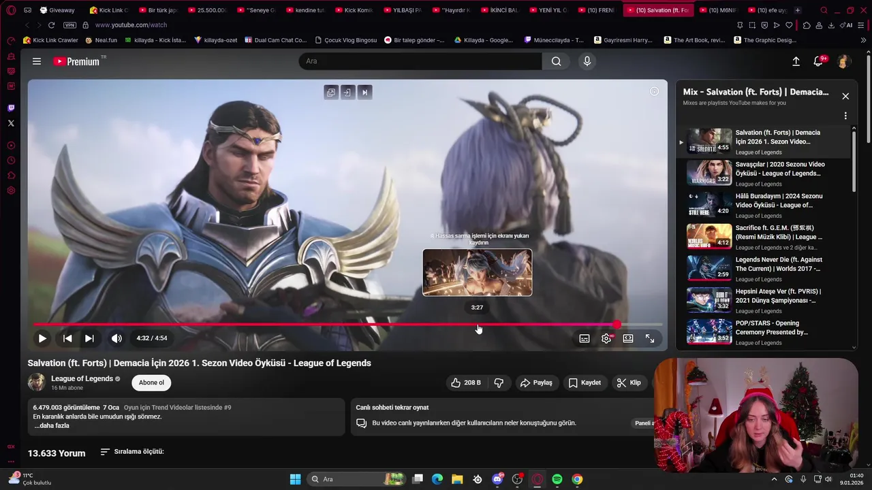Switch to theater mode
Viewport: 872px width, 490px height.
[628, 338]
